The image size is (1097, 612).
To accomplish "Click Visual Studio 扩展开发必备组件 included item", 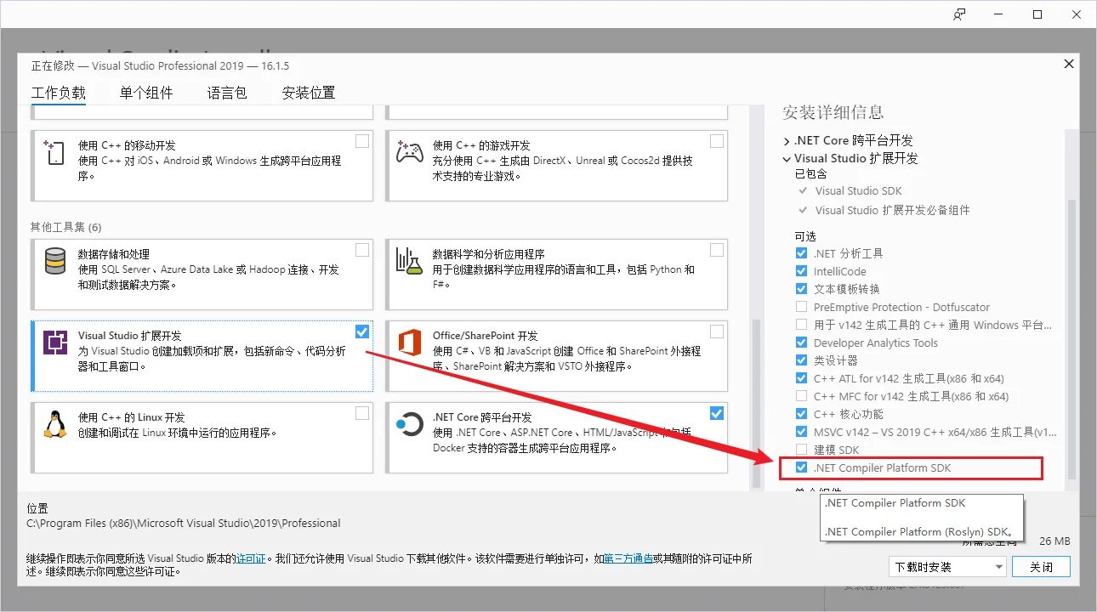I will point(892,210).
